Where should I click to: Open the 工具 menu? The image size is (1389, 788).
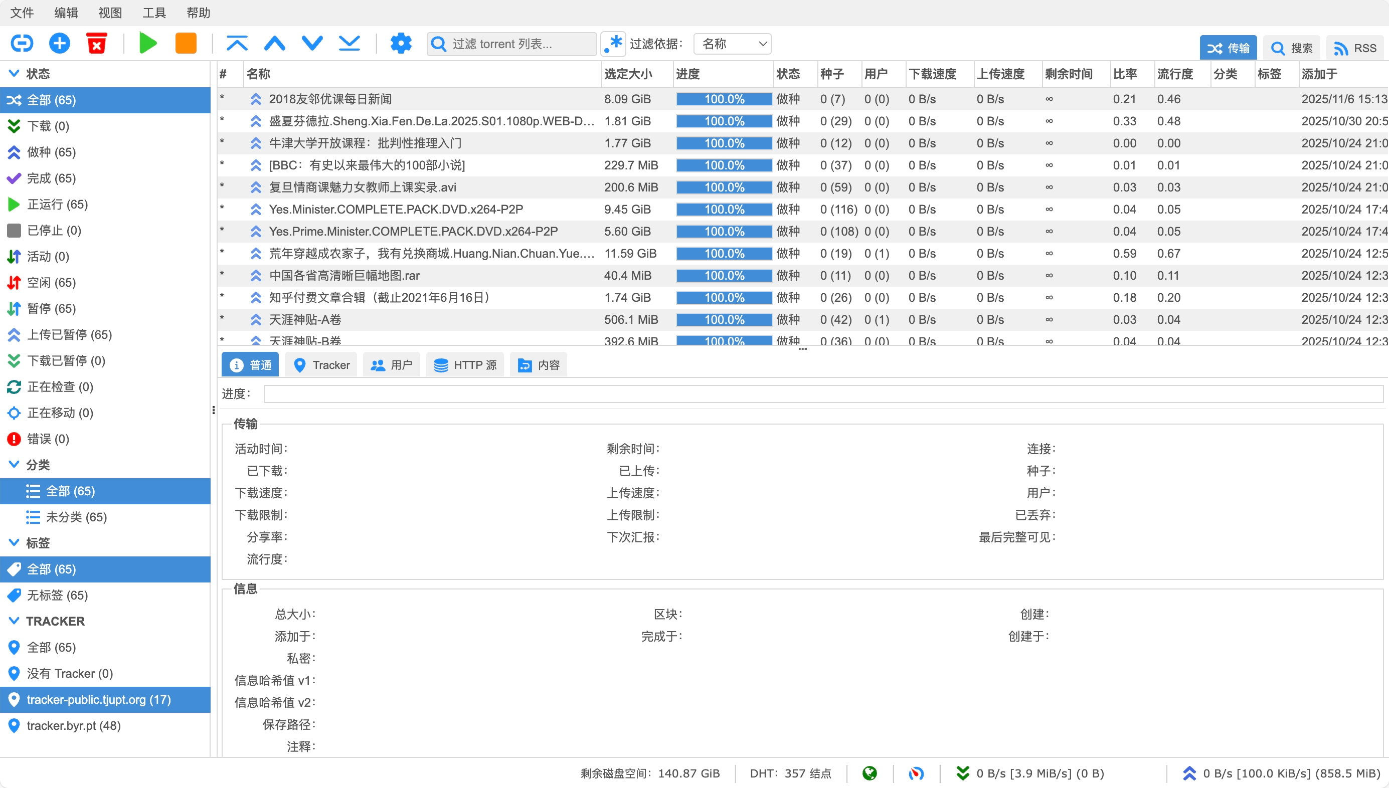[x=154, y=13]
